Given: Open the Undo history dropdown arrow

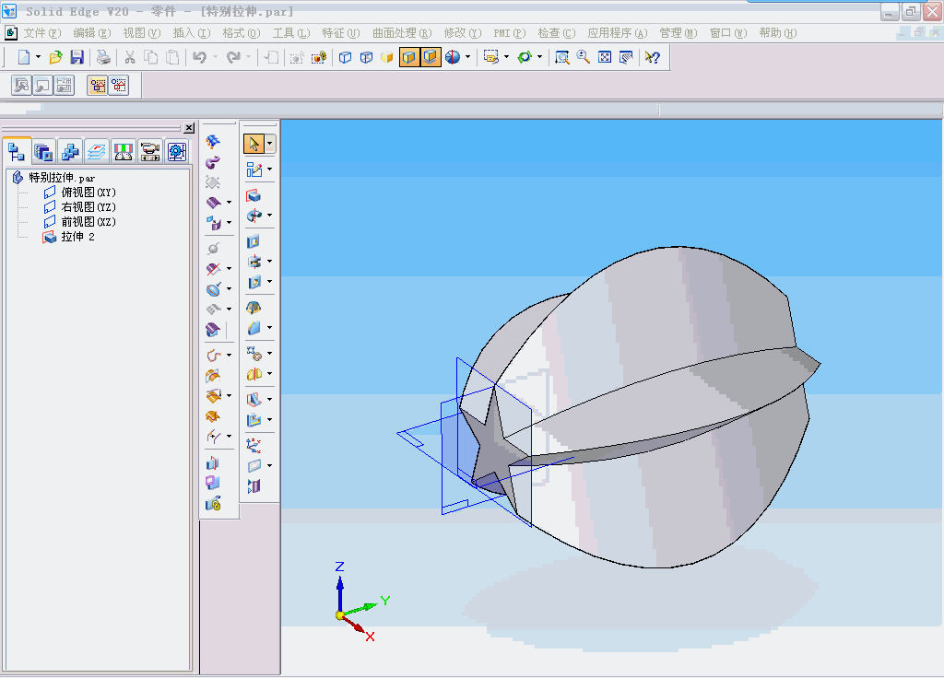Looking at the screenshot, I should (x=215, y=57).
